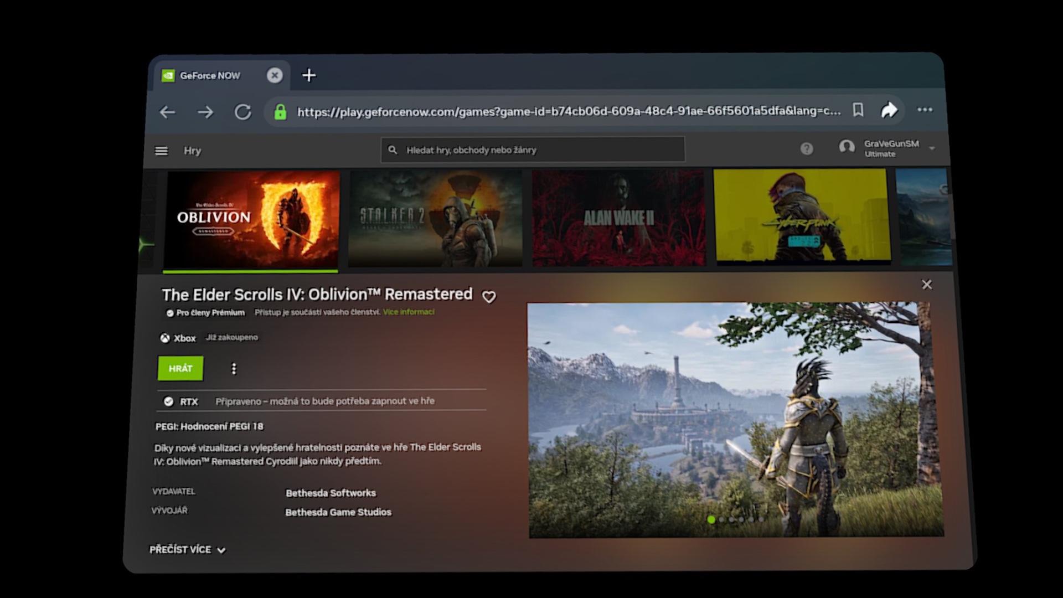
Task: Select first green screenshot carousel dot
Action: point(711,519)
